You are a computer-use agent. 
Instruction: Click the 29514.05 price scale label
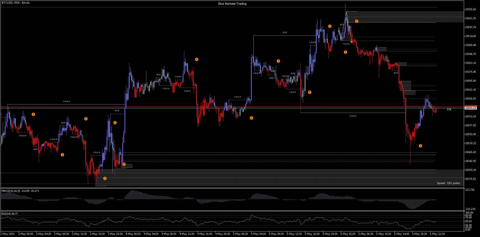(470, 36)
